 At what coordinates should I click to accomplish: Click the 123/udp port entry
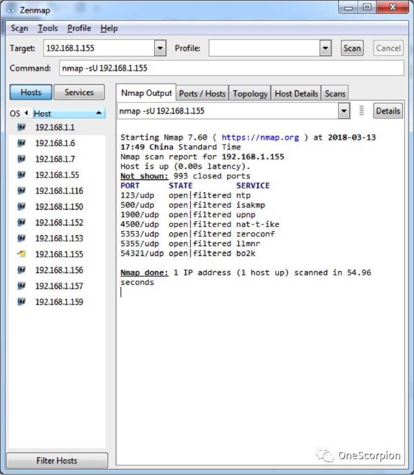pyautogui.click(x=138, y=195)
